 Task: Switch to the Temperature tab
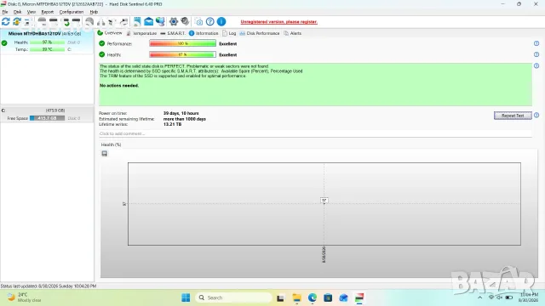141,33
